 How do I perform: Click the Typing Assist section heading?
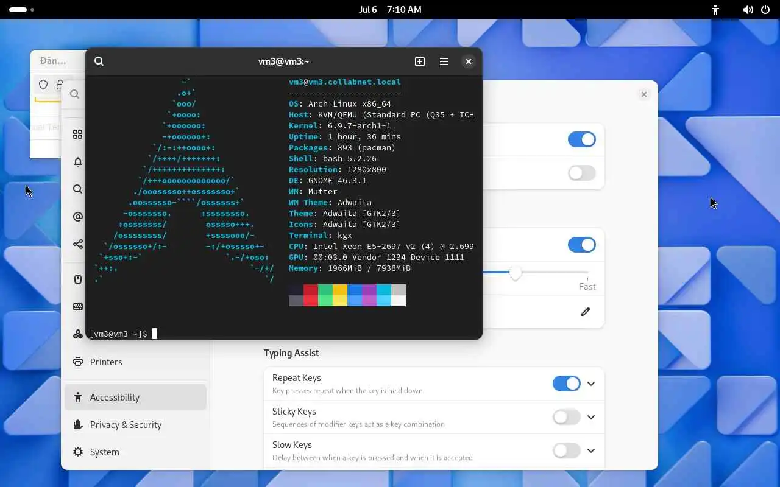pos(291,352)
